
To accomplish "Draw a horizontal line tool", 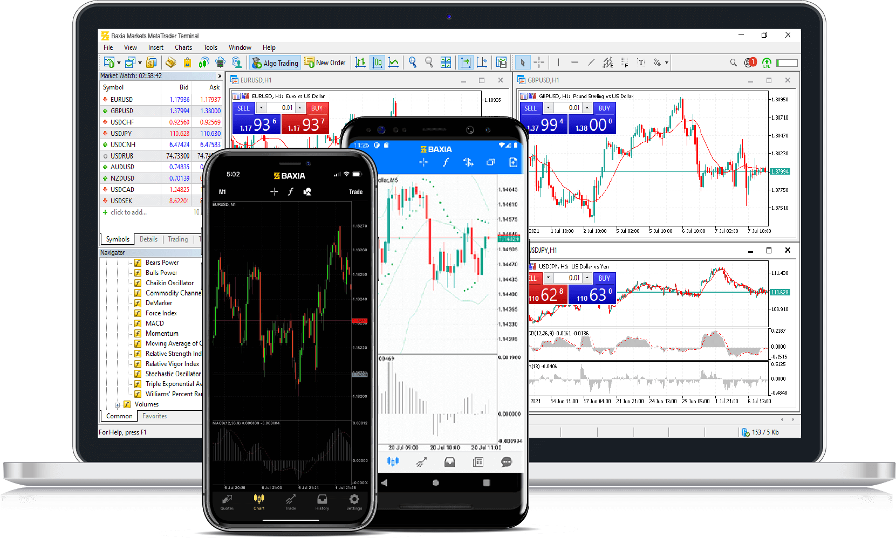I will (x=574, y=63).
